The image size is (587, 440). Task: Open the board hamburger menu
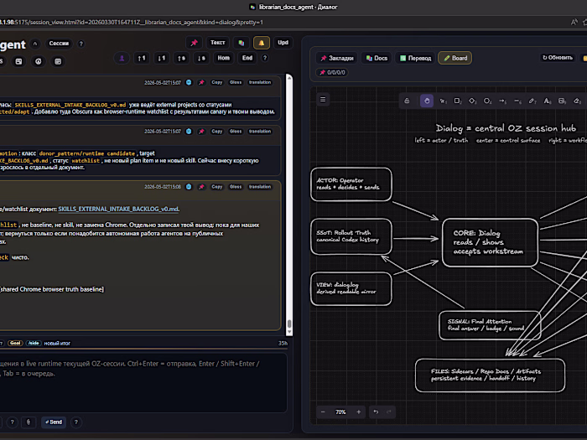[x=323, y=100]
